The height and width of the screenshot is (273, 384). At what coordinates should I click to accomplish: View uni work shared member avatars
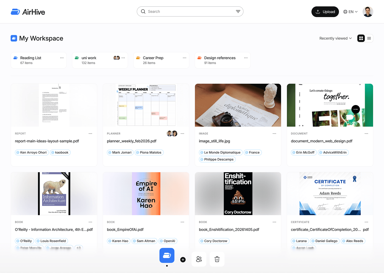117,58
